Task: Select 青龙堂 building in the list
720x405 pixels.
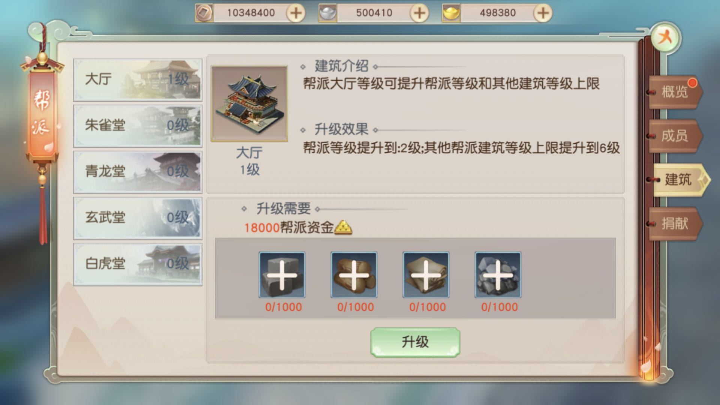Action: (x=138, y=172)
